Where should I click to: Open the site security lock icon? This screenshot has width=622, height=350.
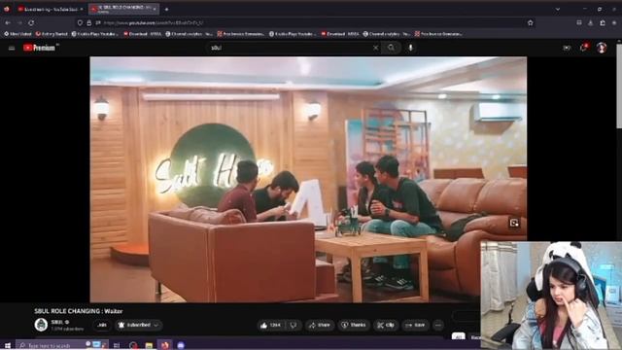pyautogui.click(x=89, y=23)
